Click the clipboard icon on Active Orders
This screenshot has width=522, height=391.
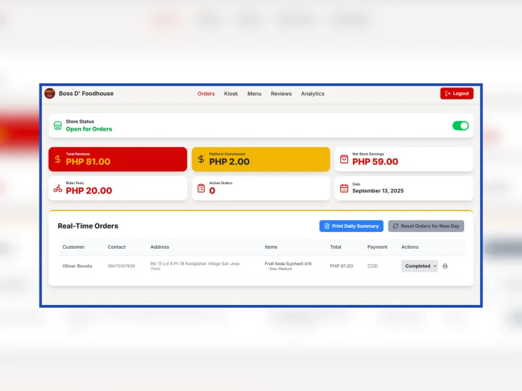(201, 188)
